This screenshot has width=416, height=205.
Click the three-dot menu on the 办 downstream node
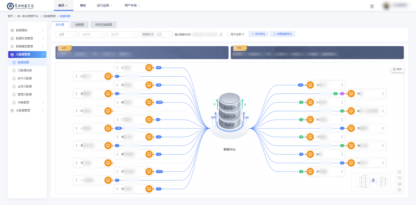(x=342, y=85)
